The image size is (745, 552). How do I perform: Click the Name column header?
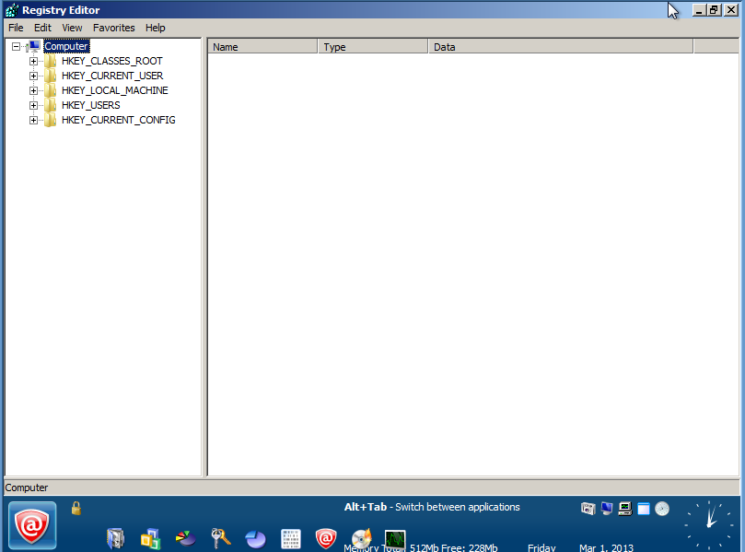coord(262,47)
